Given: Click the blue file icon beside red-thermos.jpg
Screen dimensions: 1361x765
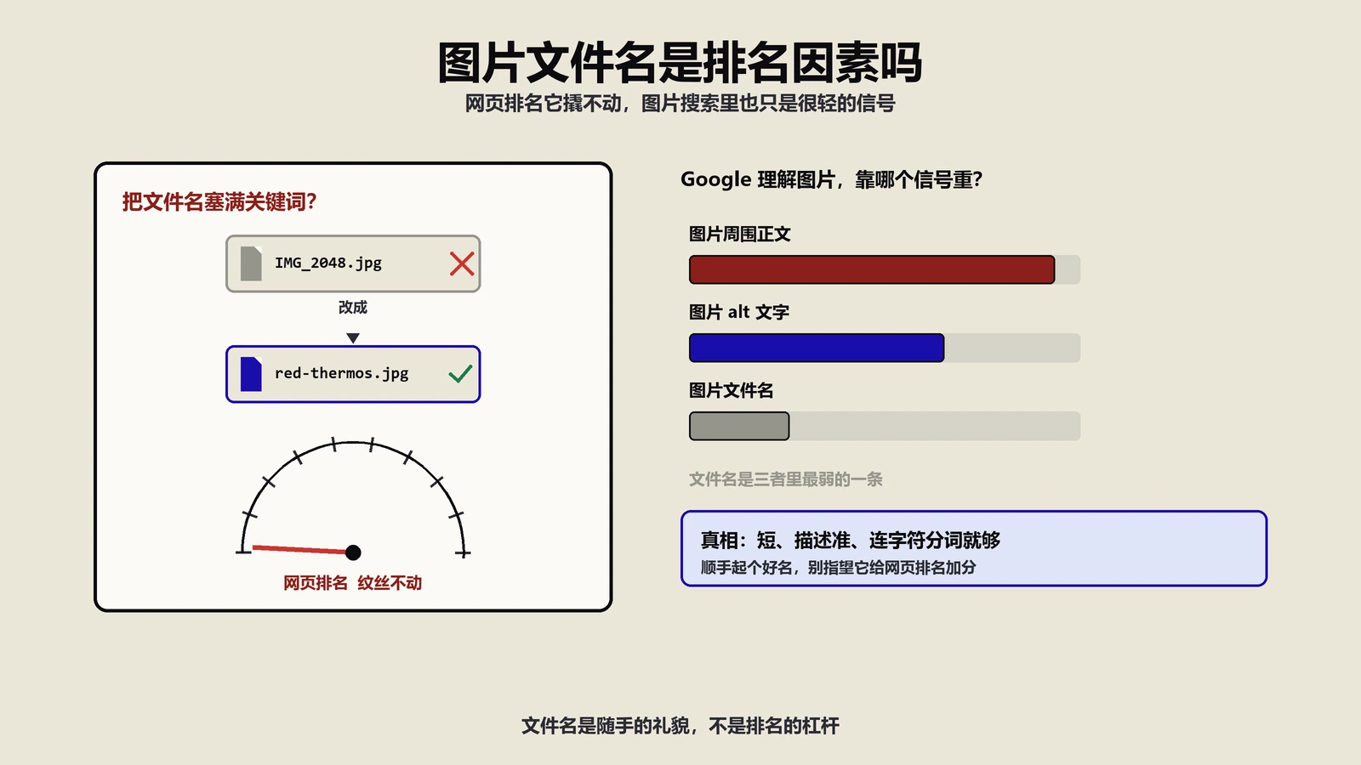Looking at the screenshot, I should point(251,374).
